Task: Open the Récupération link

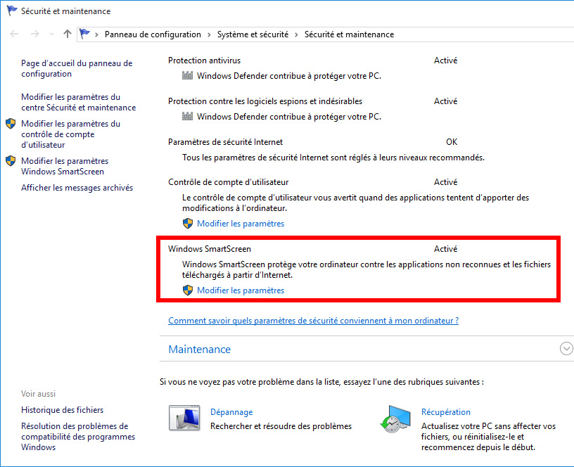Action: click(x=446, y=412)
